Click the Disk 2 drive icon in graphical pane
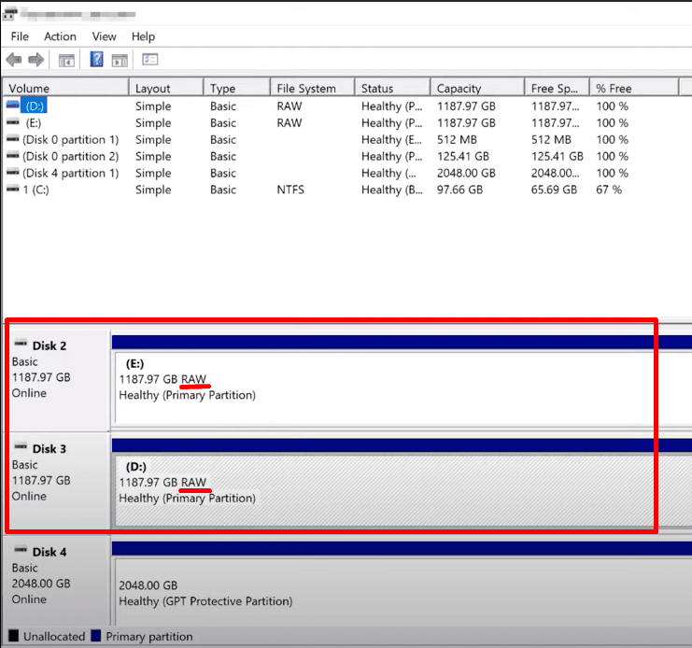This screenshot has height=648, width=692. click(21, 343)
